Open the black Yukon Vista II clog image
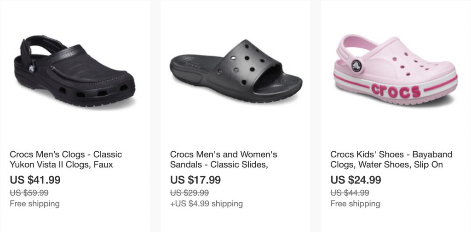 (x=74, y=72)
